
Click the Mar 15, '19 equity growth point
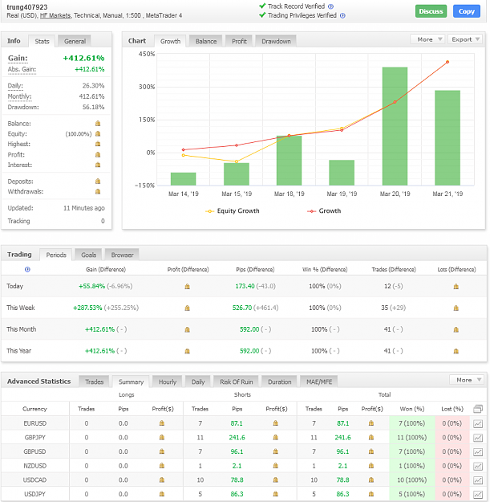237,161
